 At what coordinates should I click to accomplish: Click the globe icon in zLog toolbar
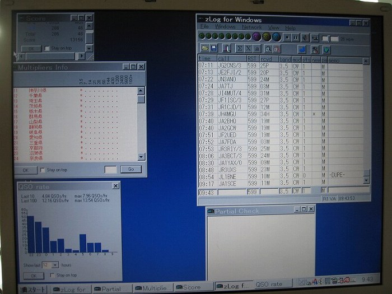tap(326, 50)
